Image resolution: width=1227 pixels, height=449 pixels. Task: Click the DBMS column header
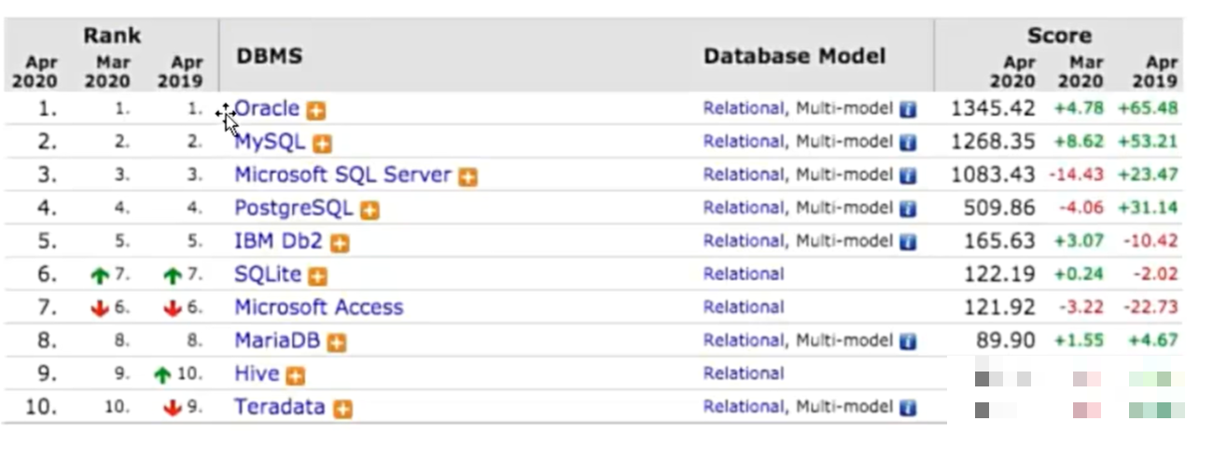pos(269,56)
